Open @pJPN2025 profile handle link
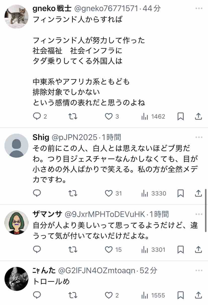Image resolution: width=208 pixels, height=305 pixels. click(x=74, y=137)
